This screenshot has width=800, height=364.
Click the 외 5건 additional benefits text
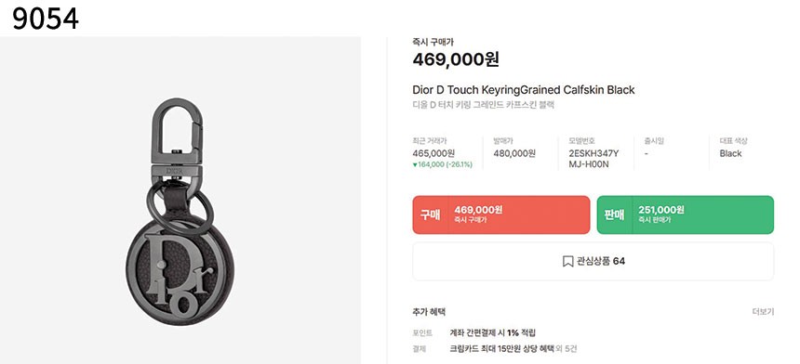[x=565, y=349]
